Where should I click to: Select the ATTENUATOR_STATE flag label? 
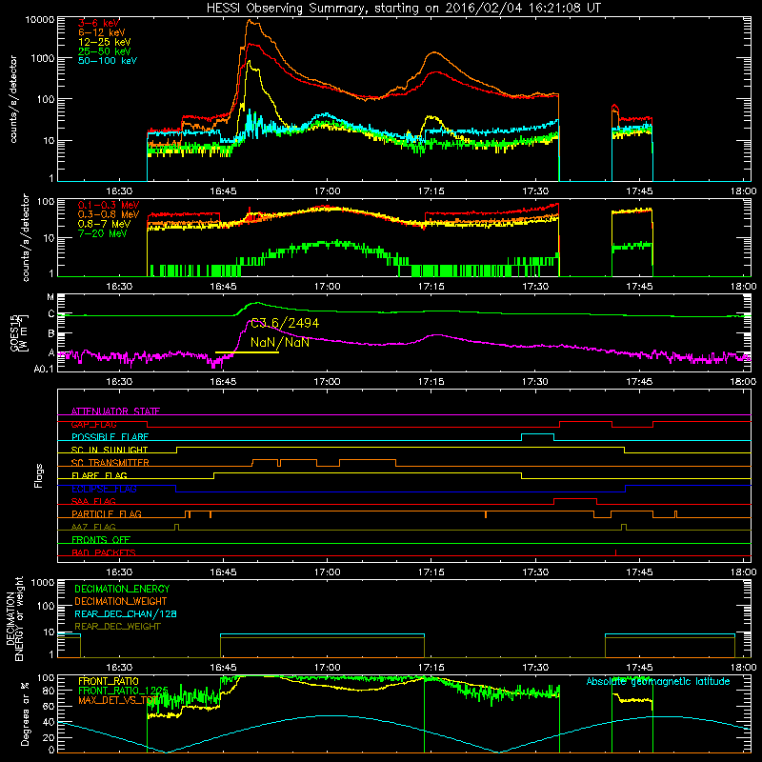click(115, 411)
